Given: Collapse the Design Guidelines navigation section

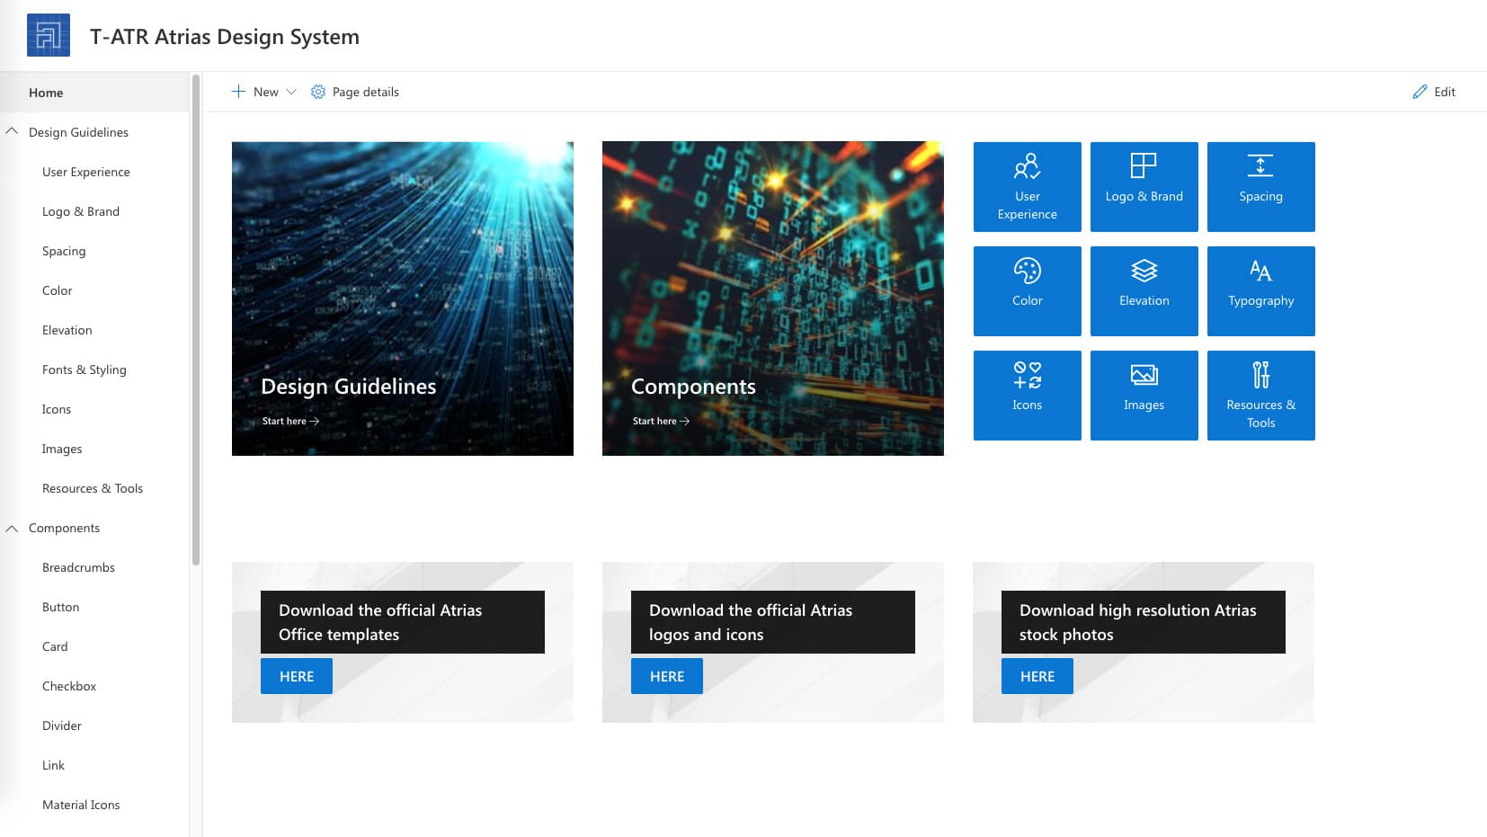Looking at the screenshot, I should 13,130.
